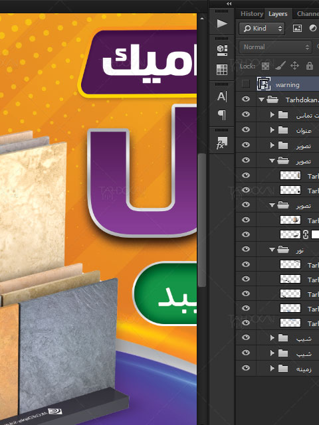Expand the تماس group
The width and height of the screenshot is (319, 425).
pos(272,115)
